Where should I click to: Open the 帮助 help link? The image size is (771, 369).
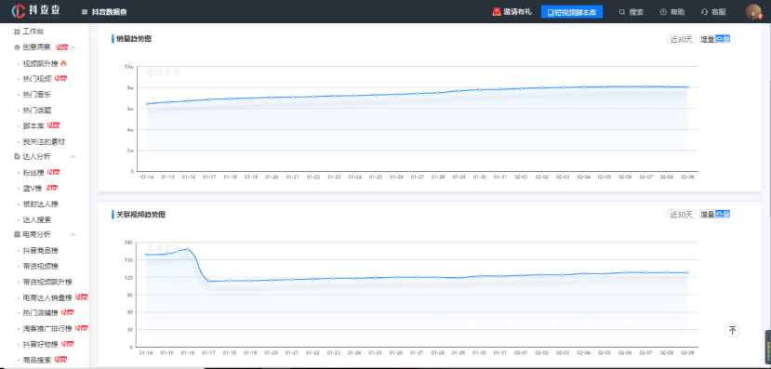point(672,12)
